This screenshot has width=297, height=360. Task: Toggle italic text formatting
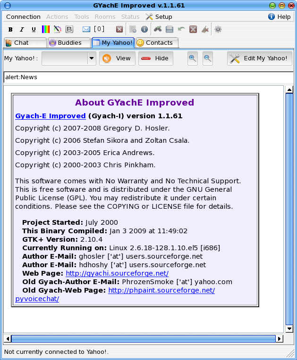22,29
